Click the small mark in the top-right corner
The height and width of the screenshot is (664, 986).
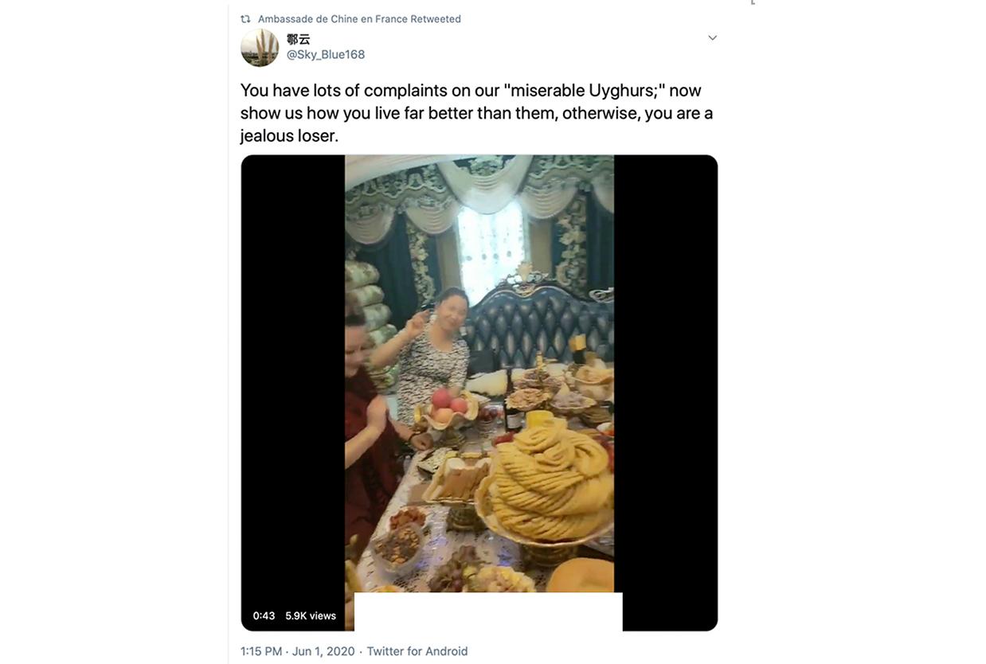coord(750,4)
